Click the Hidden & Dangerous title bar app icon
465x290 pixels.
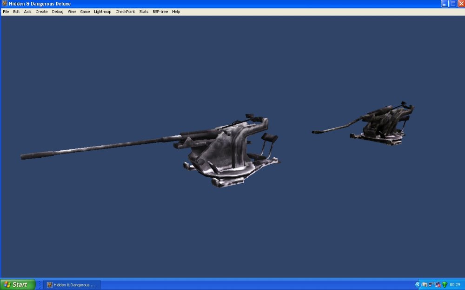(5, 4)
